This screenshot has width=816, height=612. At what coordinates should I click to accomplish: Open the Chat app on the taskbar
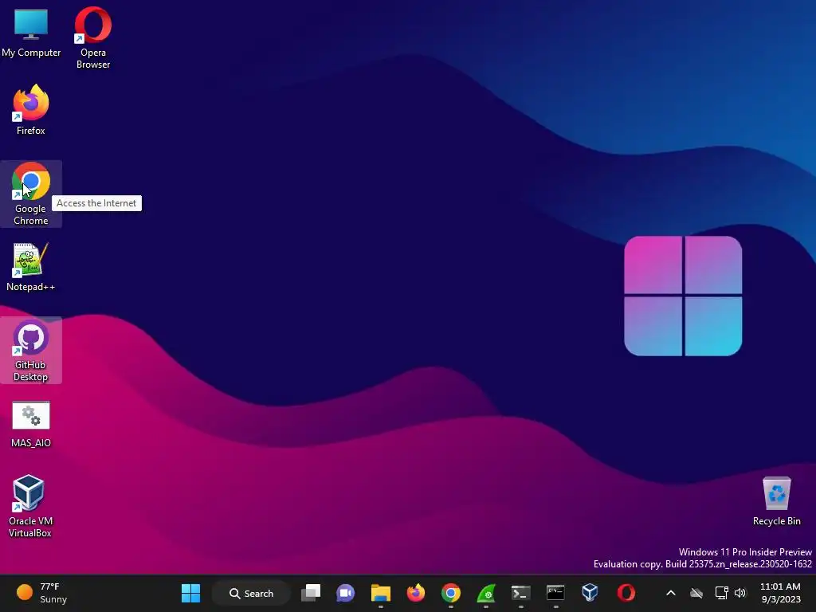[346, 593]
